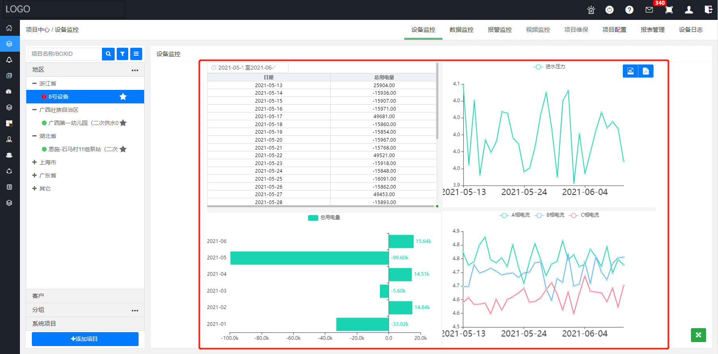The width and height of the screenshot is (718, 354).
Task: Toggle 进水压力 legend series
Action: click(x=549, y=66)
